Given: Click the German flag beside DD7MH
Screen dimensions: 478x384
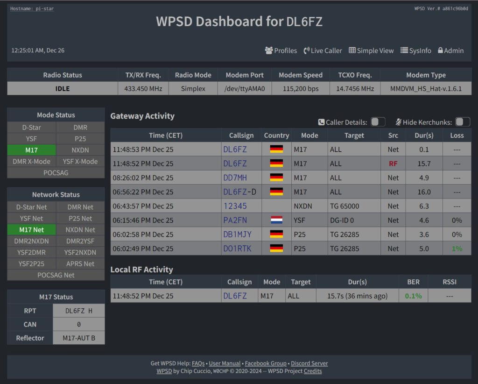Looking at the screenshot, I should 276,178.
